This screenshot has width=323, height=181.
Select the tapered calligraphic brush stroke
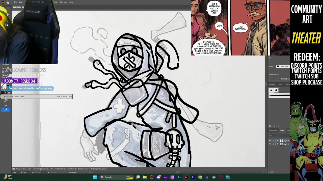(280, 95)
